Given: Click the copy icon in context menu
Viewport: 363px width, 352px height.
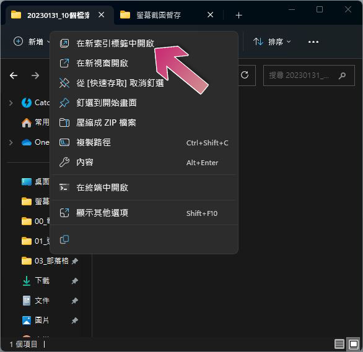Looking at the screenshot, I should [64, 239].
